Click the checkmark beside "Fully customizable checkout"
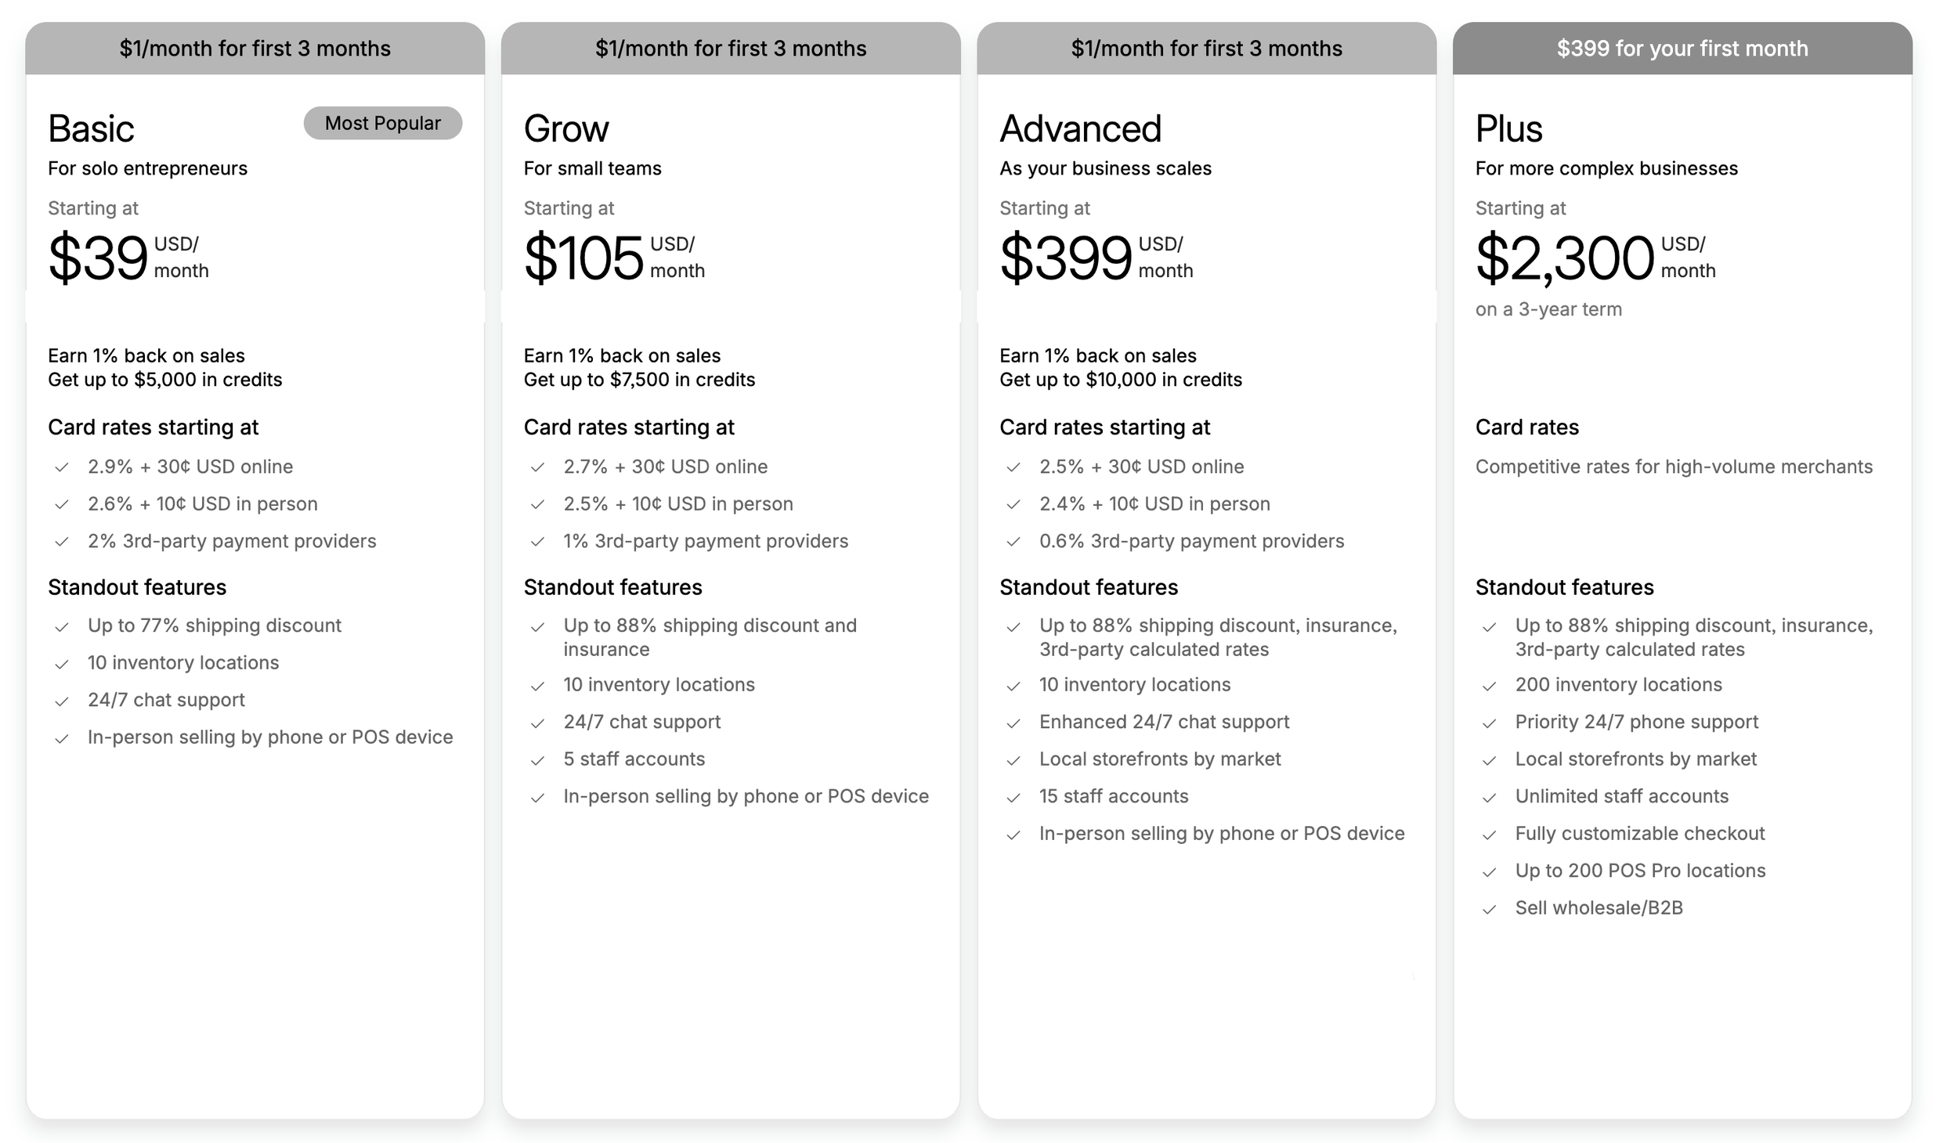Viewport: 1958px width, 1143px height. (1489, 834)
